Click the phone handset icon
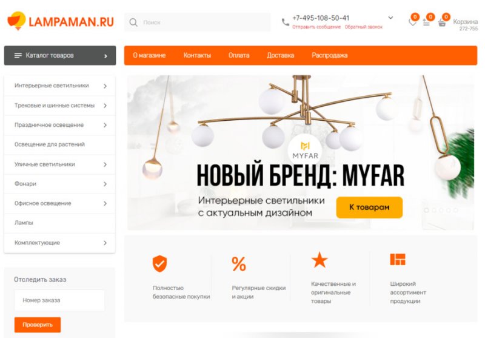Viewport: 485px width, 338px height. pos(285,22)
